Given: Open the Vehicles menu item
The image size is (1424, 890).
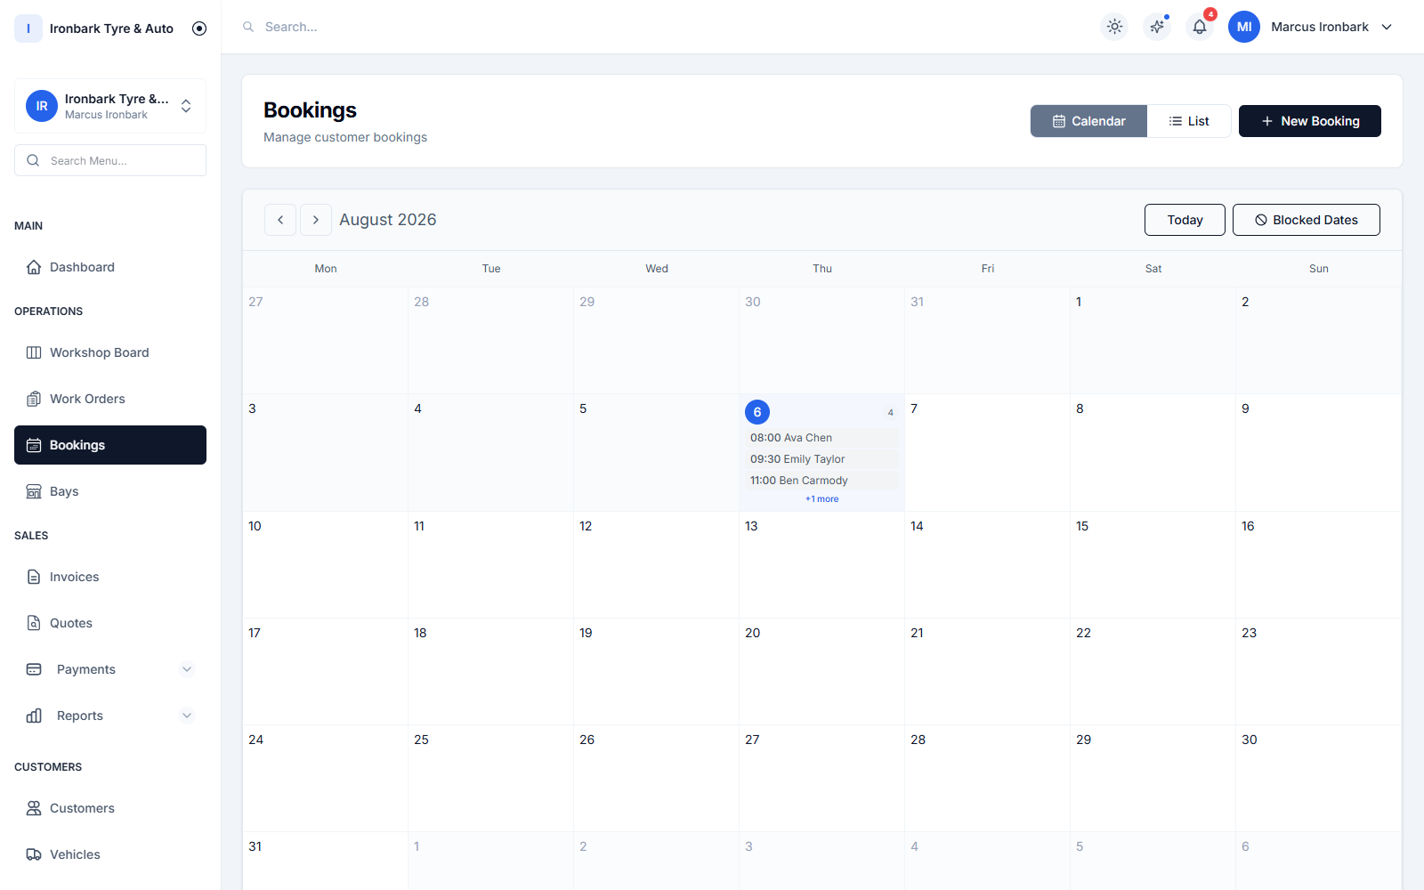Looking at the screenshot, I should [x=110, y=854].
